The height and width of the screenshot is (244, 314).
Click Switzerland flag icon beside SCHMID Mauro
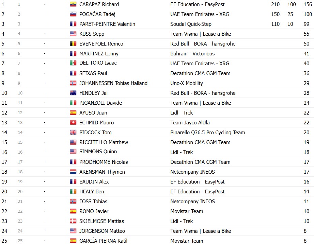(x=73, y=122)
